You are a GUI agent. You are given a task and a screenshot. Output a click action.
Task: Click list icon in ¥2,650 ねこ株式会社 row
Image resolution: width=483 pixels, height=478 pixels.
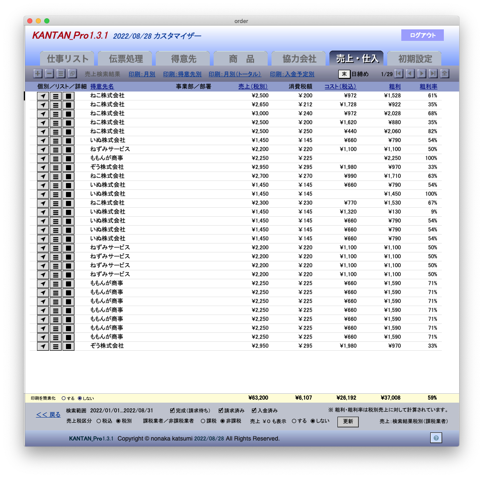click(55, 105)
